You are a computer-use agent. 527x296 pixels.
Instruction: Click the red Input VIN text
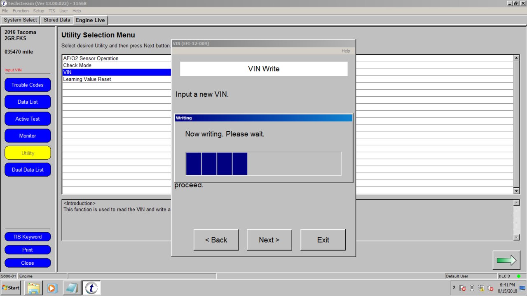click(x=13, y=70)
